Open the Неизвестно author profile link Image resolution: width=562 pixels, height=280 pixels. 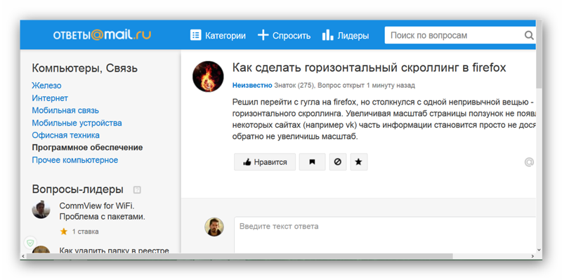pyautogui.click(x=252, y=86)
